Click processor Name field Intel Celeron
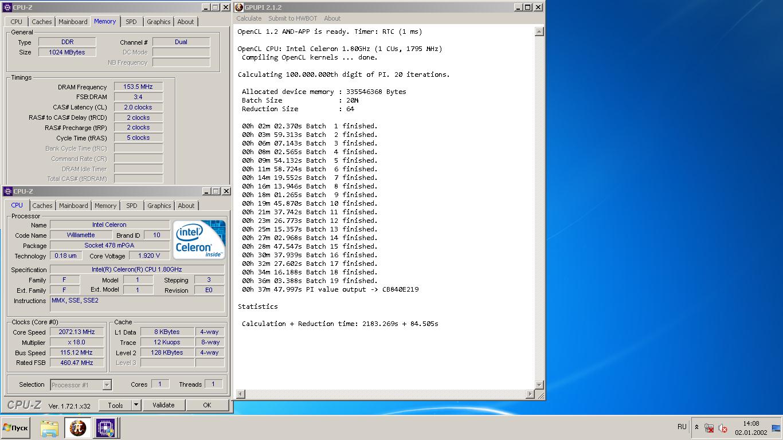The image size is (783, 440). [109, 225]
